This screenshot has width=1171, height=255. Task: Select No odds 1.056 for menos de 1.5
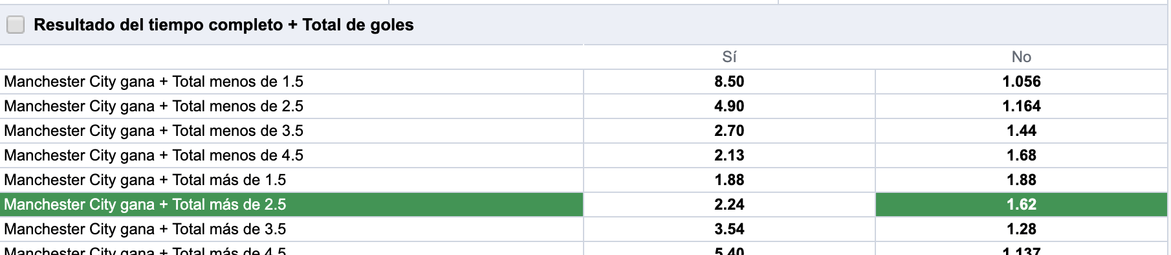pyautogui.click(x=1022, y=82)
